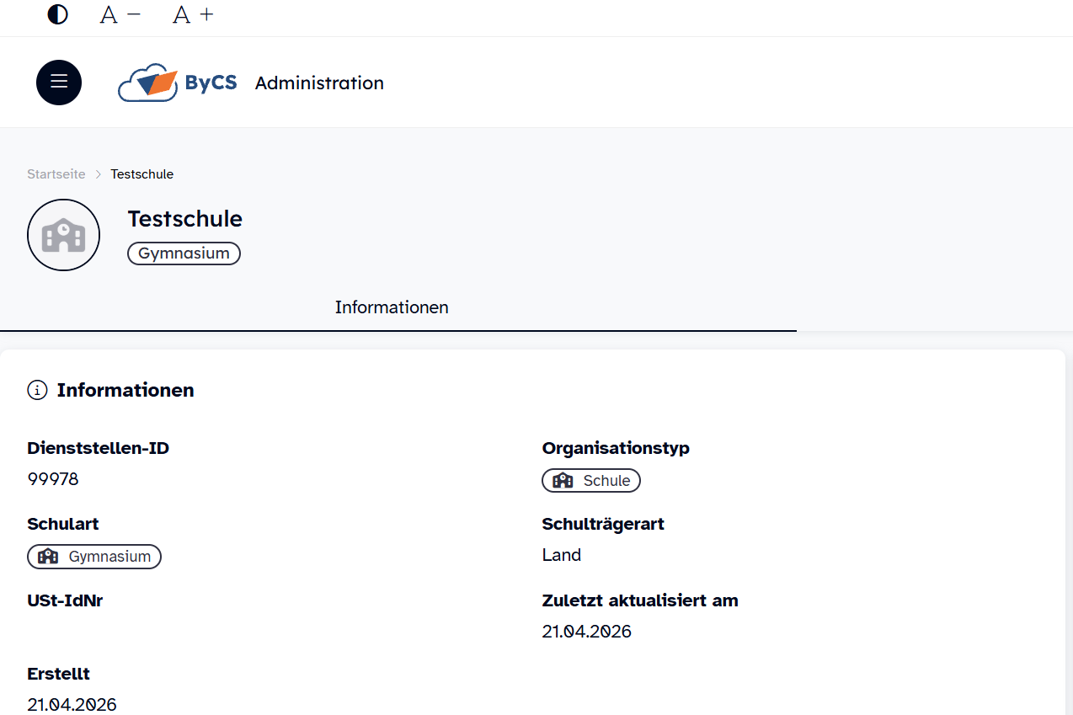Click the building icon in the Gymnasium chip
1073x715 pixels.
tap(48, 556)
